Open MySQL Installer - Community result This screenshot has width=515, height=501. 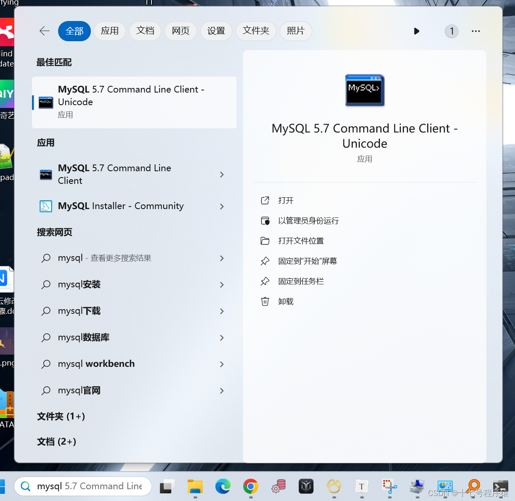pyautogui.click(x=121, y=206)
